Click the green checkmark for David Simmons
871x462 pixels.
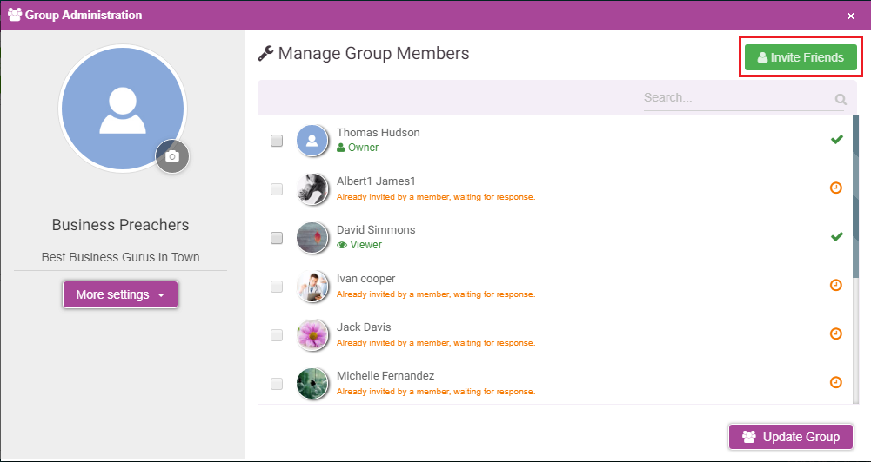(836, 237)
